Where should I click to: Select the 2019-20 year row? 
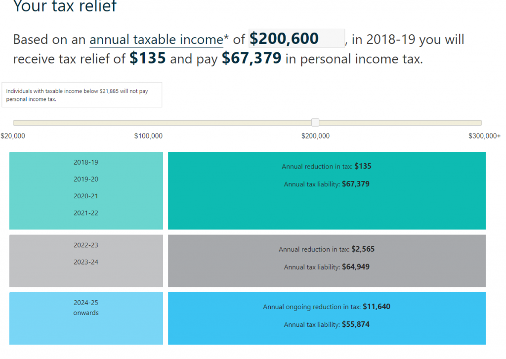(86, 179)
